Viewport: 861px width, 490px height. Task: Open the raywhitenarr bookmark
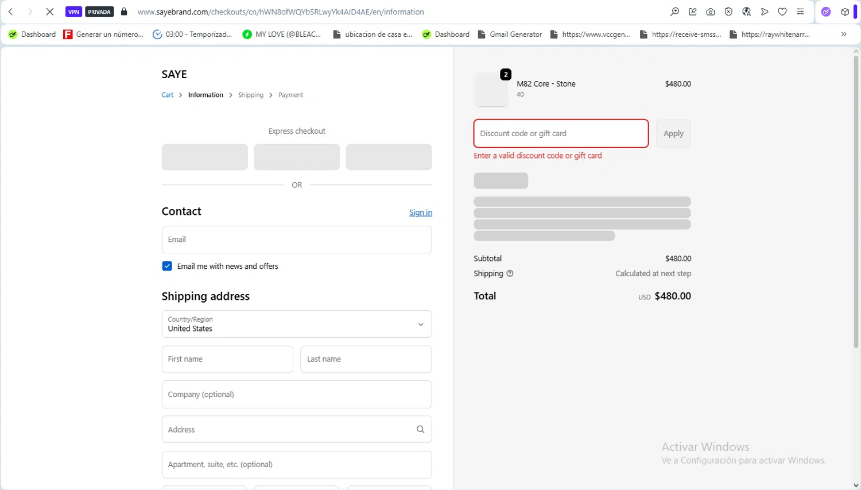tap(770, 34)
